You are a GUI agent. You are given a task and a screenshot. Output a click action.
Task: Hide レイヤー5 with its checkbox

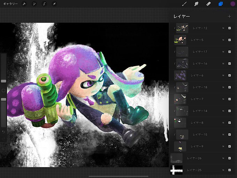click(229, 40)
